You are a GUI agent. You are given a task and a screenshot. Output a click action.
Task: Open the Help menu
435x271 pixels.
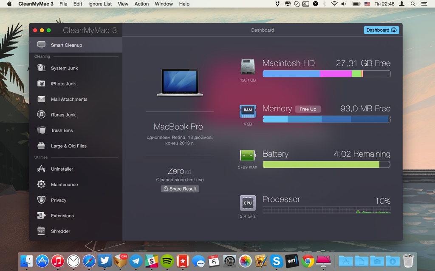[x=184, y=4]
